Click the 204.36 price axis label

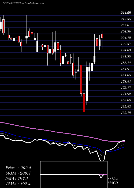(126, 31)
